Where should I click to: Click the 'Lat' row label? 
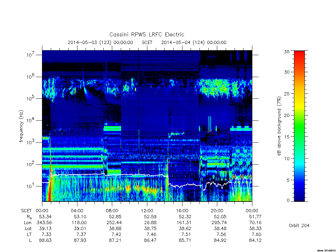tap(28, 228)
